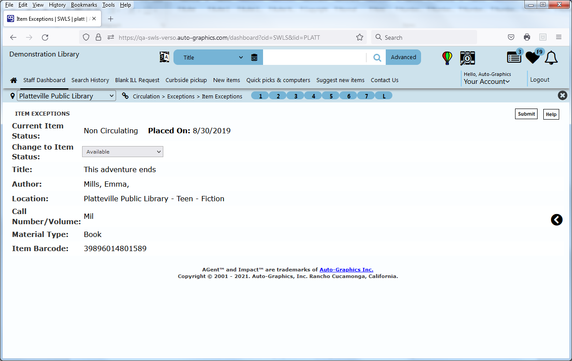Bookmark this page with star icon
The image size is (572, 361).
click(360, 38)
